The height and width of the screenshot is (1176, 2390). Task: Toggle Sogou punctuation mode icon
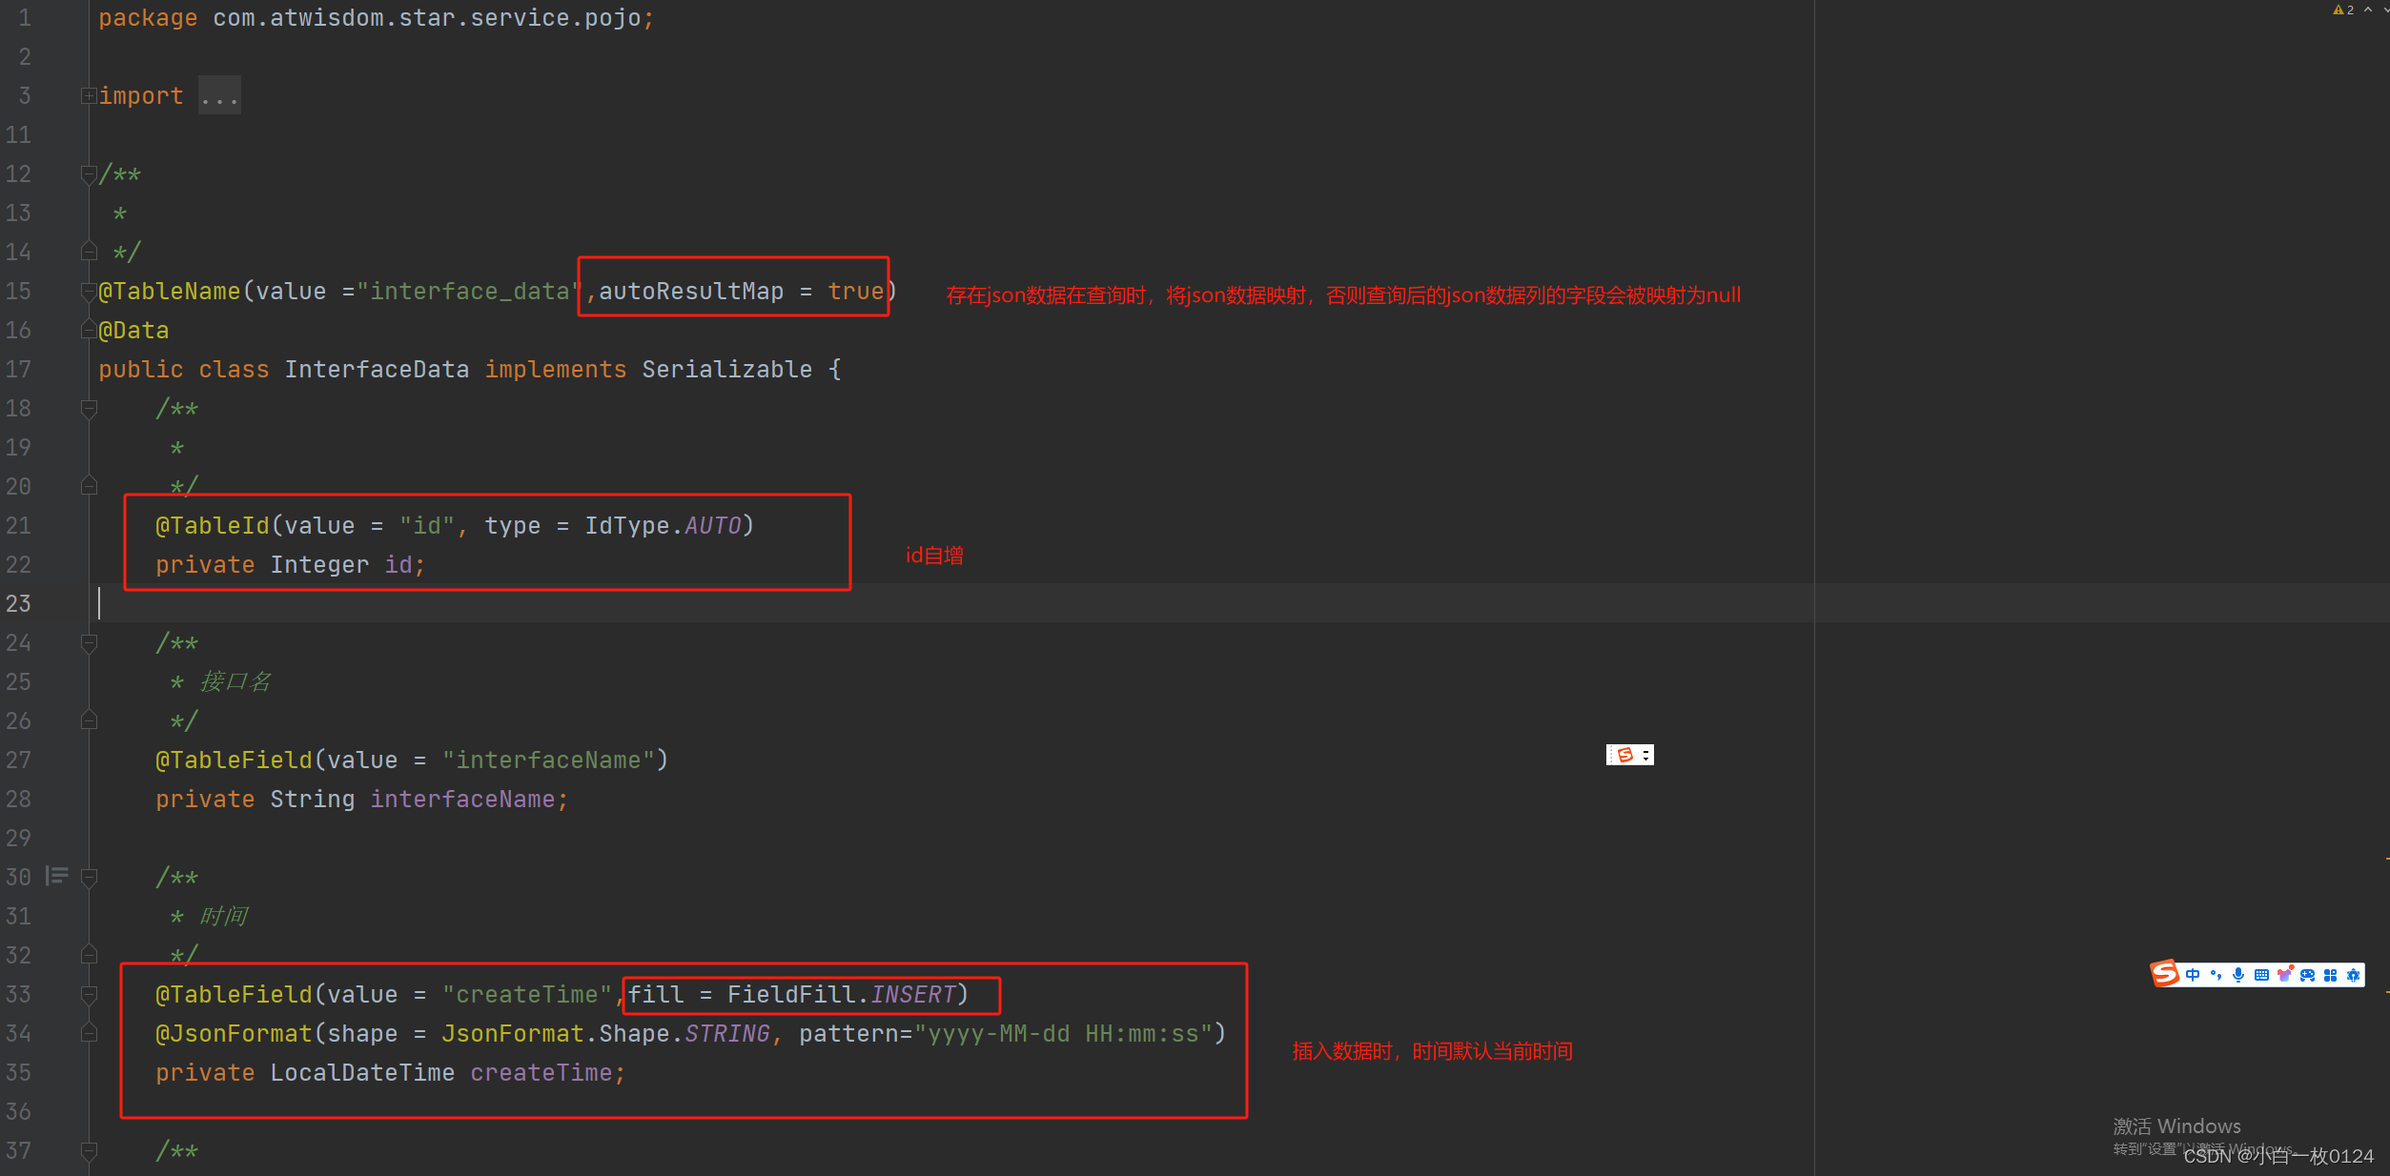2216,975
